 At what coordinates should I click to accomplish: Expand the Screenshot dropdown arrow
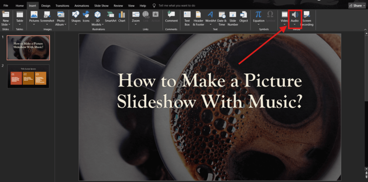(47, 24)
